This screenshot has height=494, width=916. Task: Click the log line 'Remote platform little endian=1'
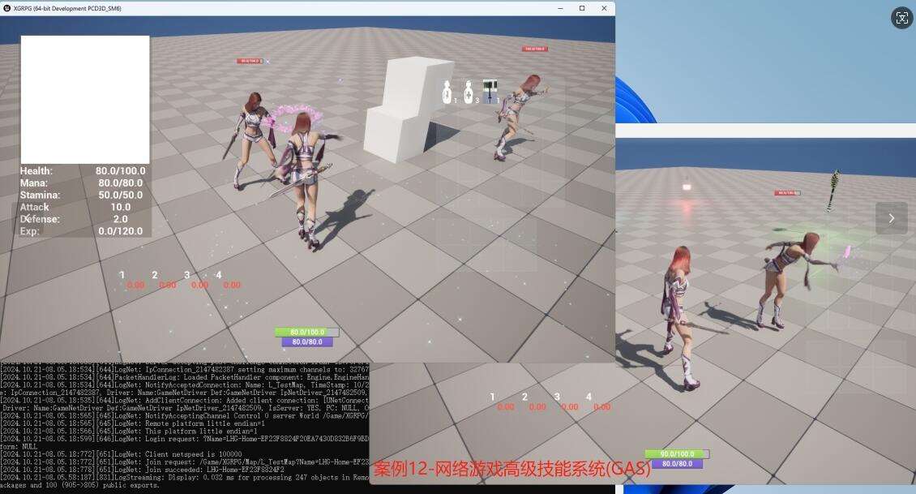point(133,423)
